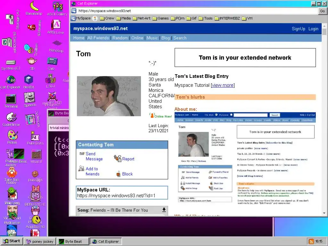Launch LSDJ from the desktop
Image resolution: width=328 pixels, height=246 pixels.
click(x=50, y=81)
